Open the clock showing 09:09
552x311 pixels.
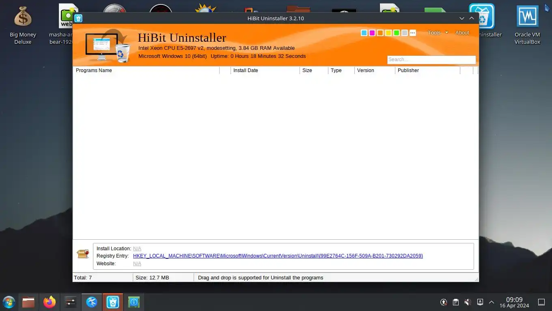tap(514, 302)
